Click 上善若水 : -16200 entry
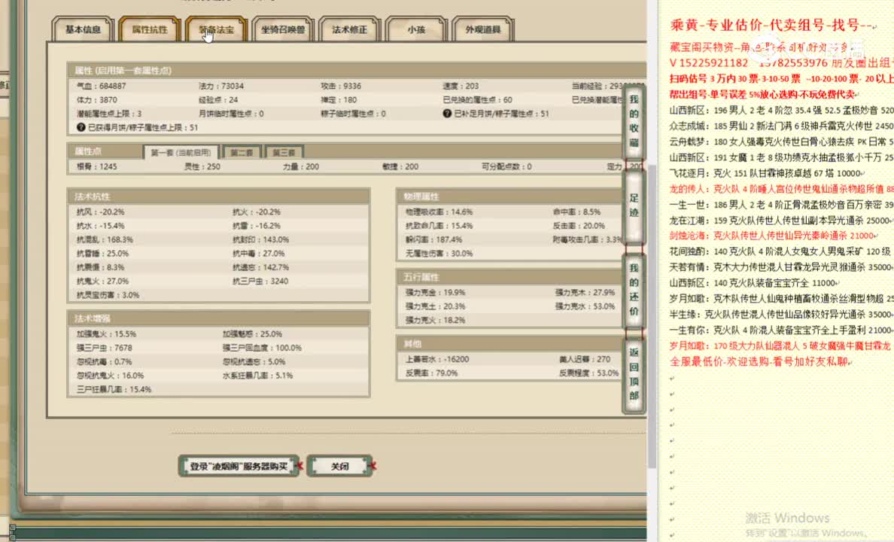Image resolution: width=894 pixels, height=542 pixels. [x=437, y=359]
